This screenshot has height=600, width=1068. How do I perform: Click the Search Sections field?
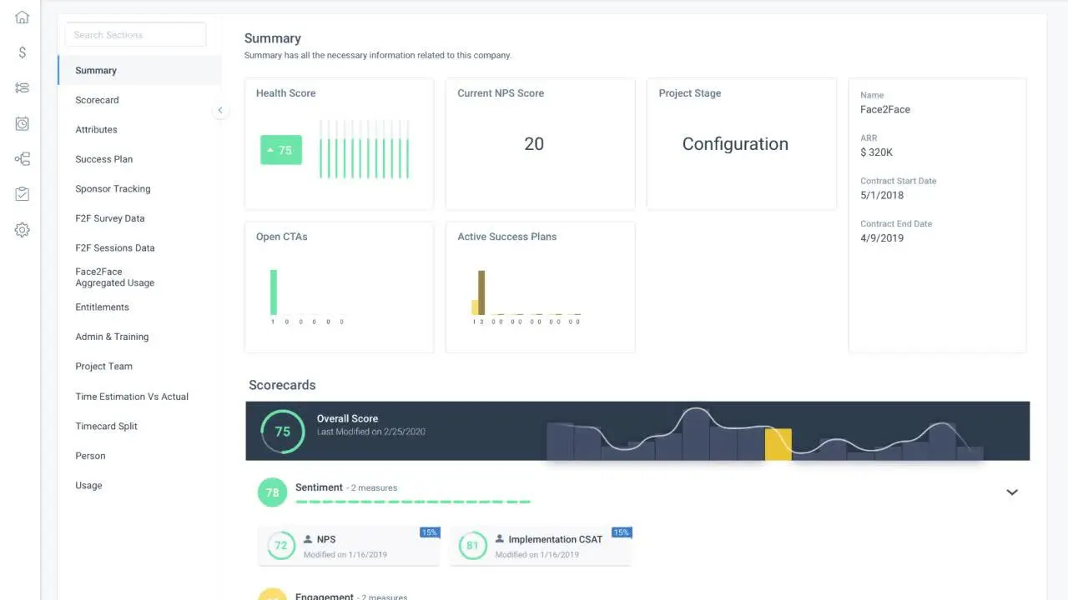(x=135, y=35)
